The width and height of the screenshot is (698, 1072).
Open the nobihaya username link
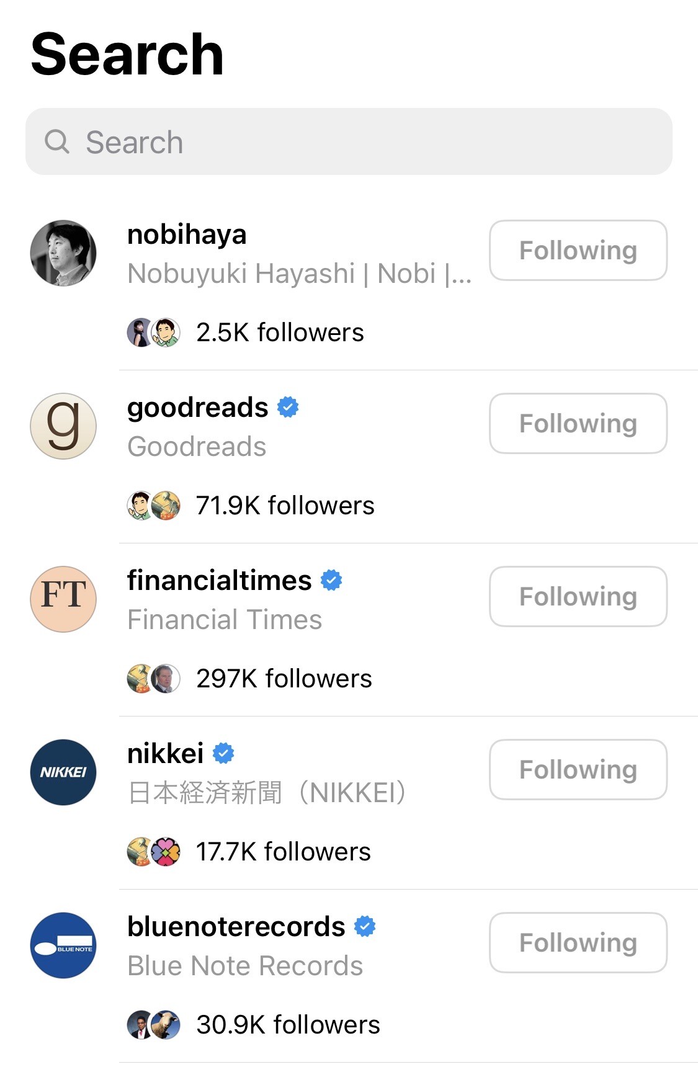pos(187,234)
